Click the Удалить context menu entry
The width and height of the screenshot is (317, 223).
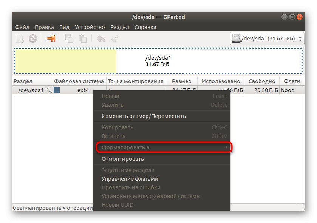click(x=162, y=105)
